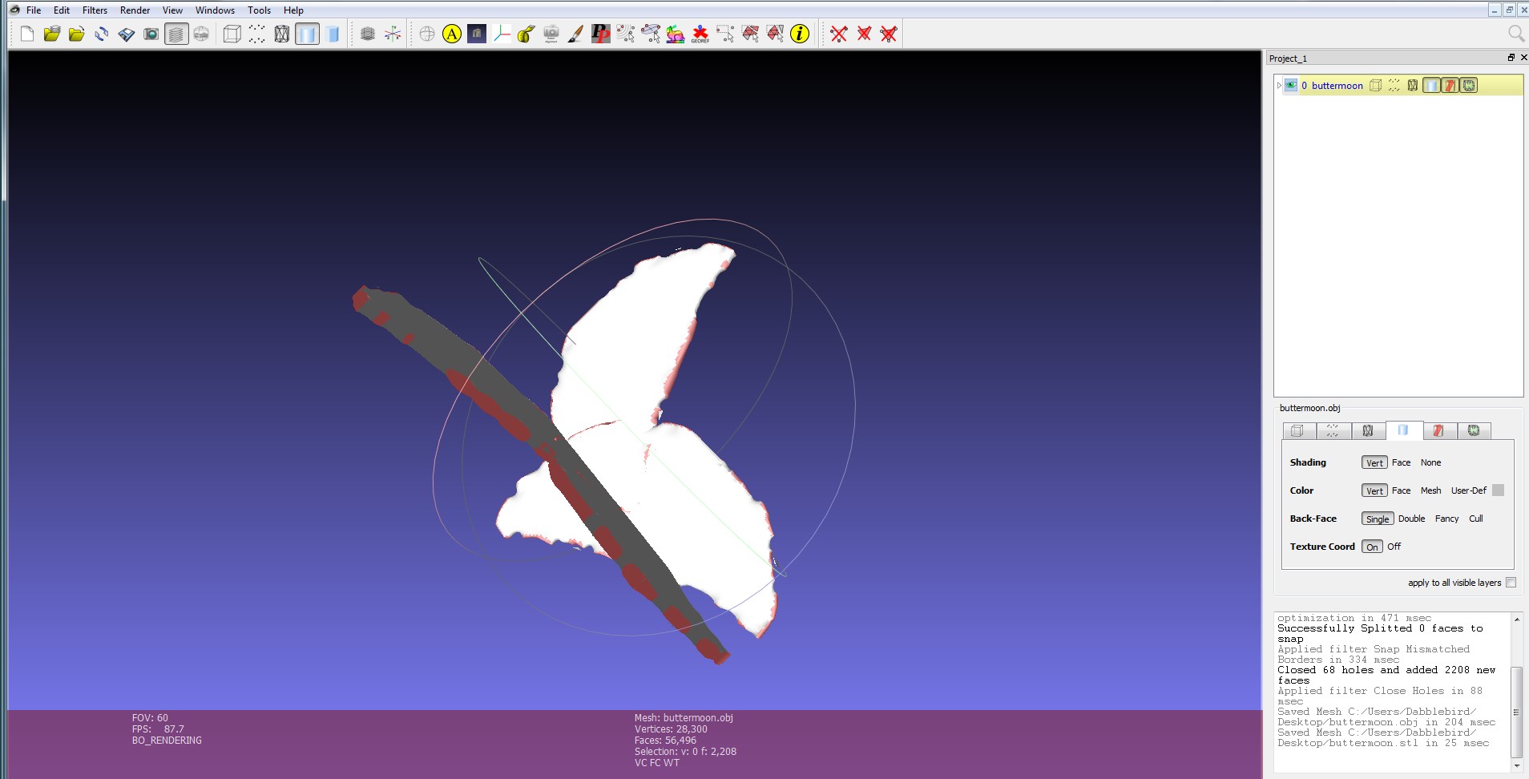Switch to the bounding box render tab

point(1298,431)
